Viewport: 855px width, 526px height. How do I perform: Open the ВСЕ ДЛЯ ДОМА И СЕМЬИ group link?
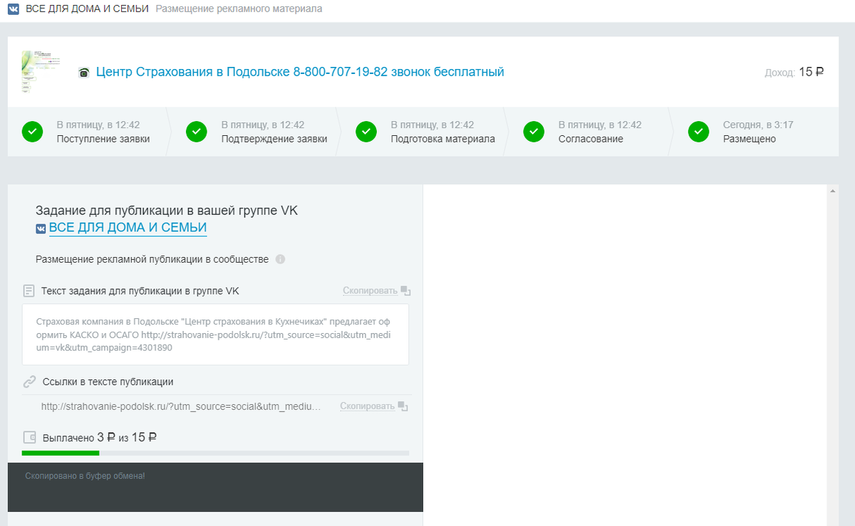point(128,228)
